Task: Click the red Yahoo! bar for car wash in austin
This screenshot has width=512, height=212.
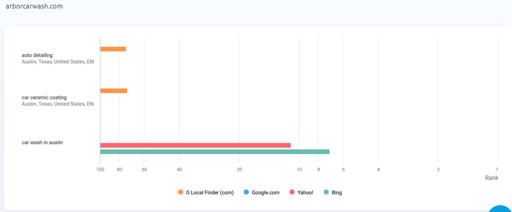Action: pos(196,145)
